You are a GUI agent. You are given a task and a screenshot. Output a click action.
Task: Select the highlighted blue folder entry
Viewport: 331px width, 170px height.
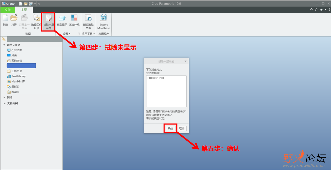(21, 66)
